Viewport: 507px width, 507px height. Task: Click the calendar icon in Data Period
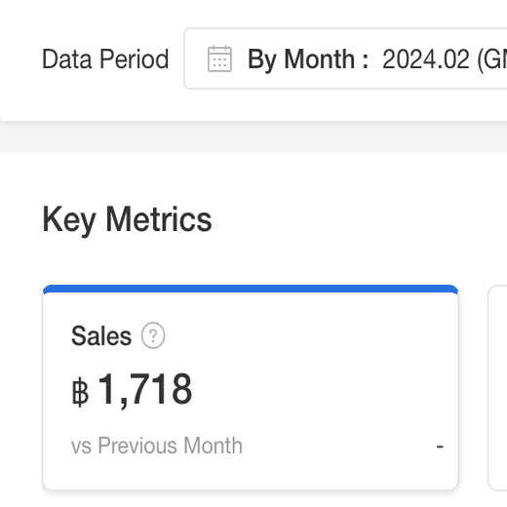219,58
